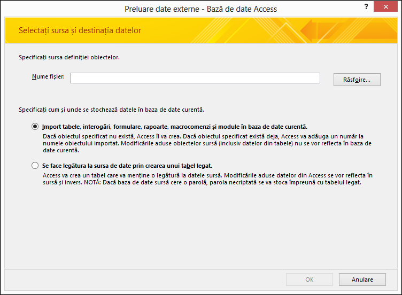Click the text Specificați cum și unde se stochează
Image resolution: width=402 pixels, height=295 pixels.
coord(112,110)
